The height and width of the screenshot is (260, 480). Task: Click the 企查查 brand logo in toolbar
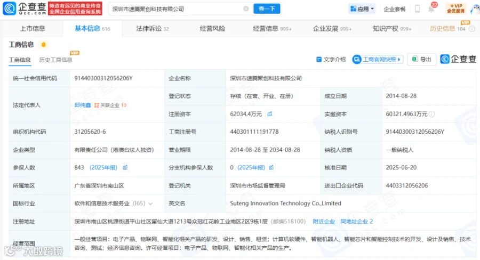pyautogui.click(x=458, y=59)
